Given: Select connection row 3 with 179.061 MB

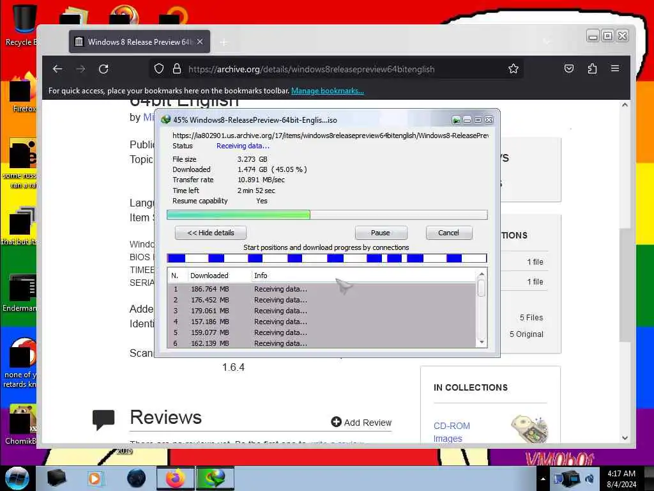Looking at the screenshot, I should pos(321,311).
